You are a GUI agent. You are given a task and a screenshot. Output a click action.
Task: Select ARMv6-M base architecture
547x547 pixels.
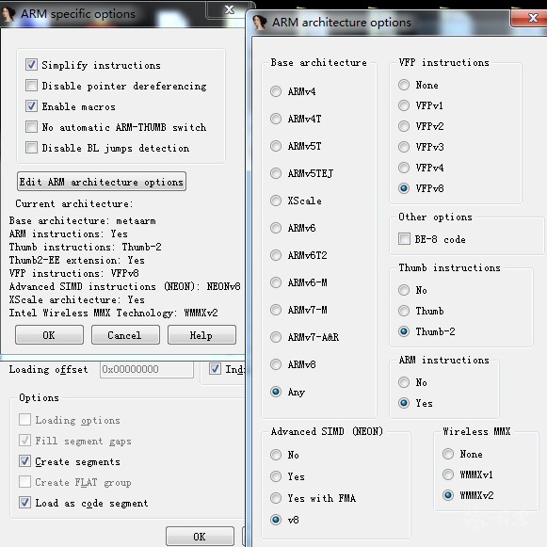[x=276, y=282]
